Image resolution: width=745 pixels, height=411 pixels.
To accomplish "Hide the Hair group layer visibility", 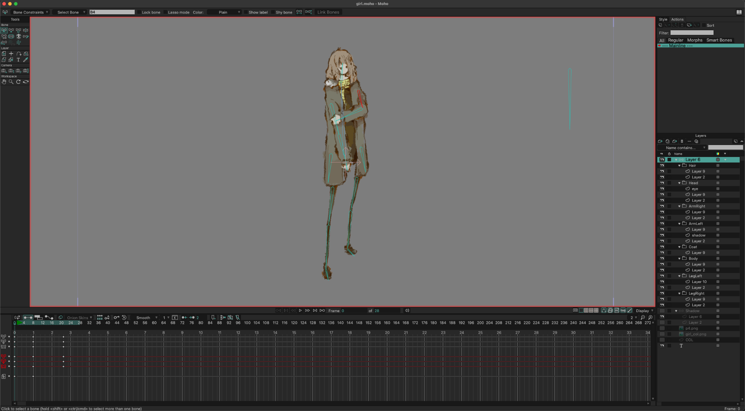I will [662, 166].
